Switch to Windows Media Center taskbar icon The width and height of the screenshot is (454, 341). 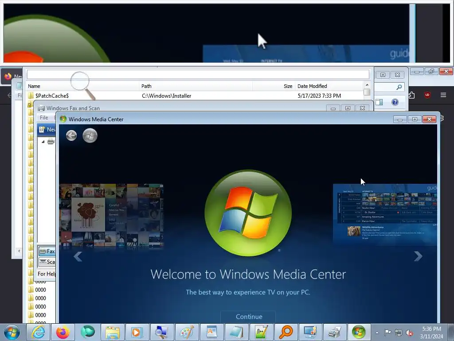coord(358,332)
